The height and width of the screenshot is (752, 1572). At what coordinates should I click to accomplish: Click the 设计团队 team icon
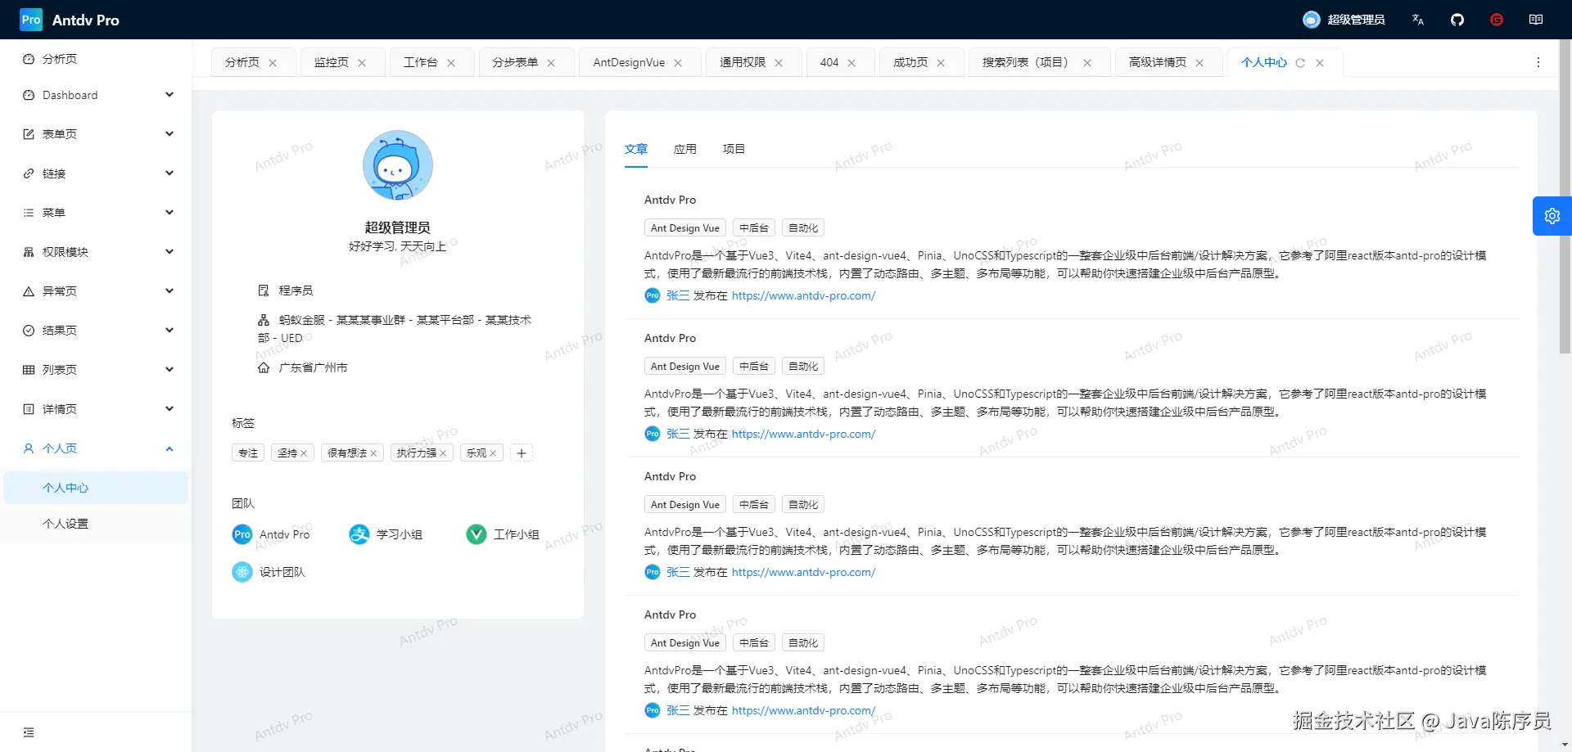pos(242,572)
